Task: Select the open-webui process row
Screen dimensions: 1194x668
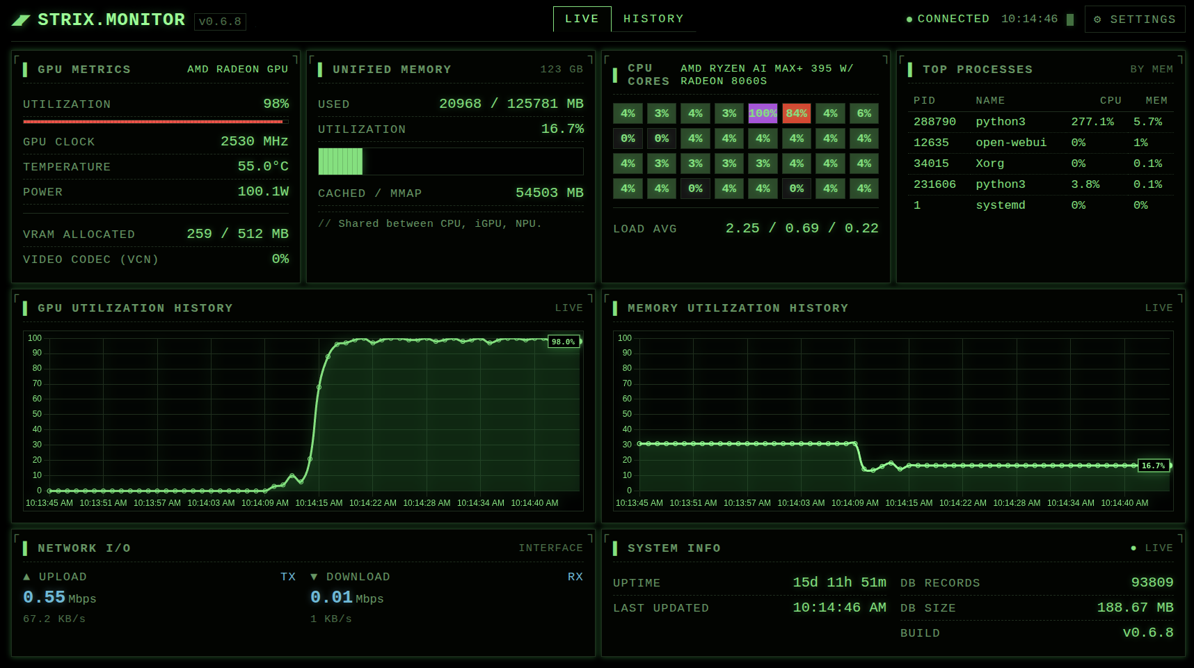Action: pos(1041,143)
